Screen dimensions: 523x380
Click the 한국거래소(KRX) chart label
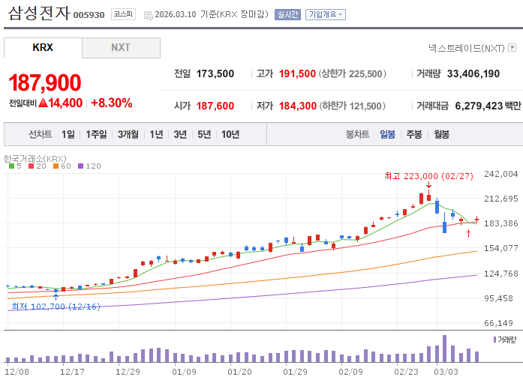[35, 159]
